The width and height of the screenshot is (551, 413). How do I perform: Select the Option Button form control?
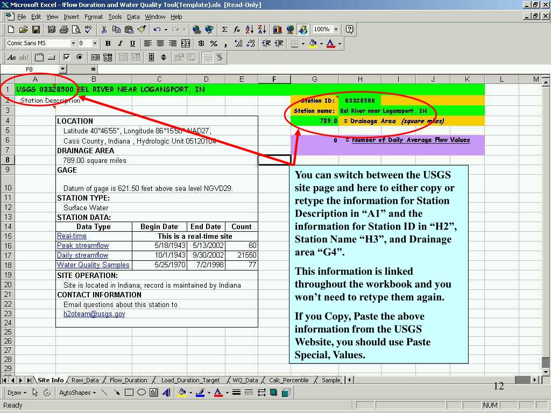click(x=80, y=57)
